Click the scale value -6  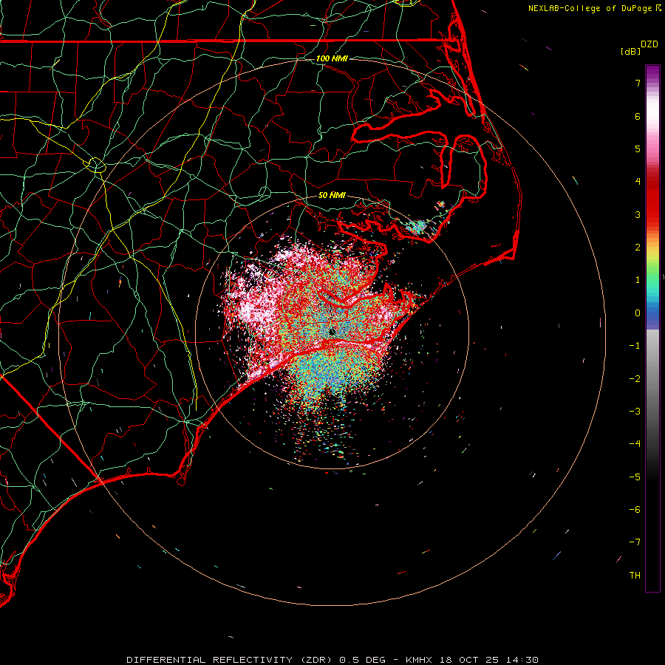[635, 510]
